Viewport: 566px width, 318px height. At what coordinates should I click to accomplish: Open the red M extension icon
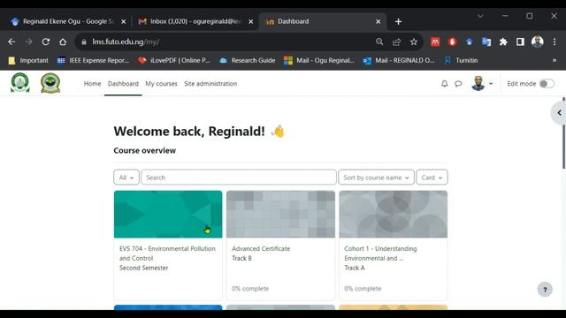(435, 42)
